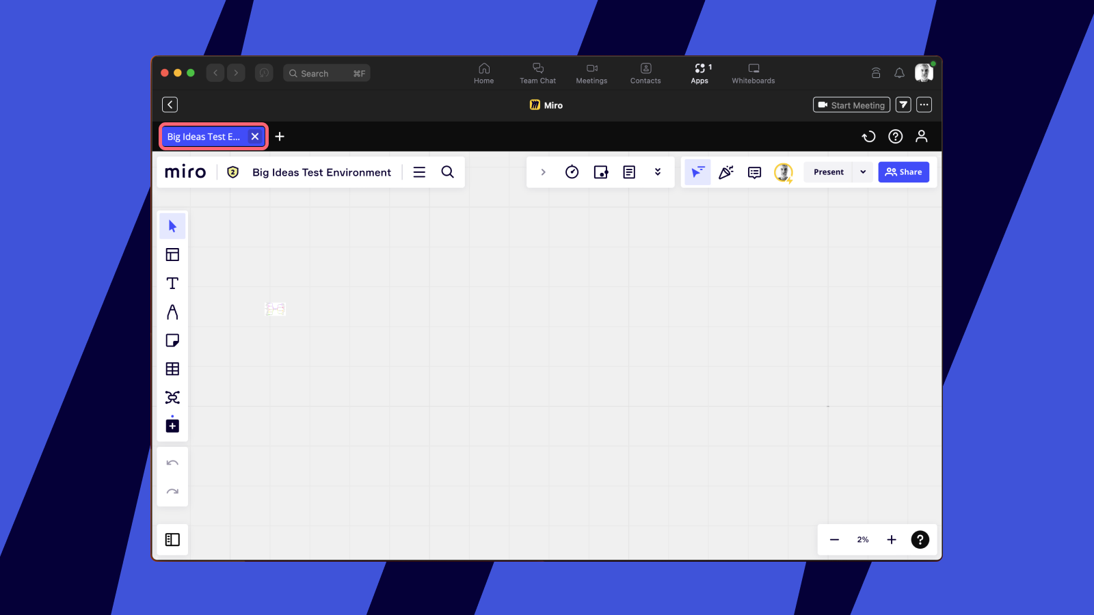Open the Mind map tool

172,398
